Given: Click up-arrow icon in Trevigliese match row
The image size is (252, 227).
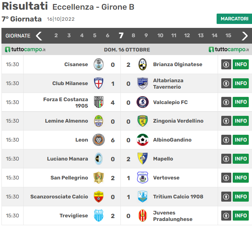Looking at the screenshot, I should coord(226,216).
